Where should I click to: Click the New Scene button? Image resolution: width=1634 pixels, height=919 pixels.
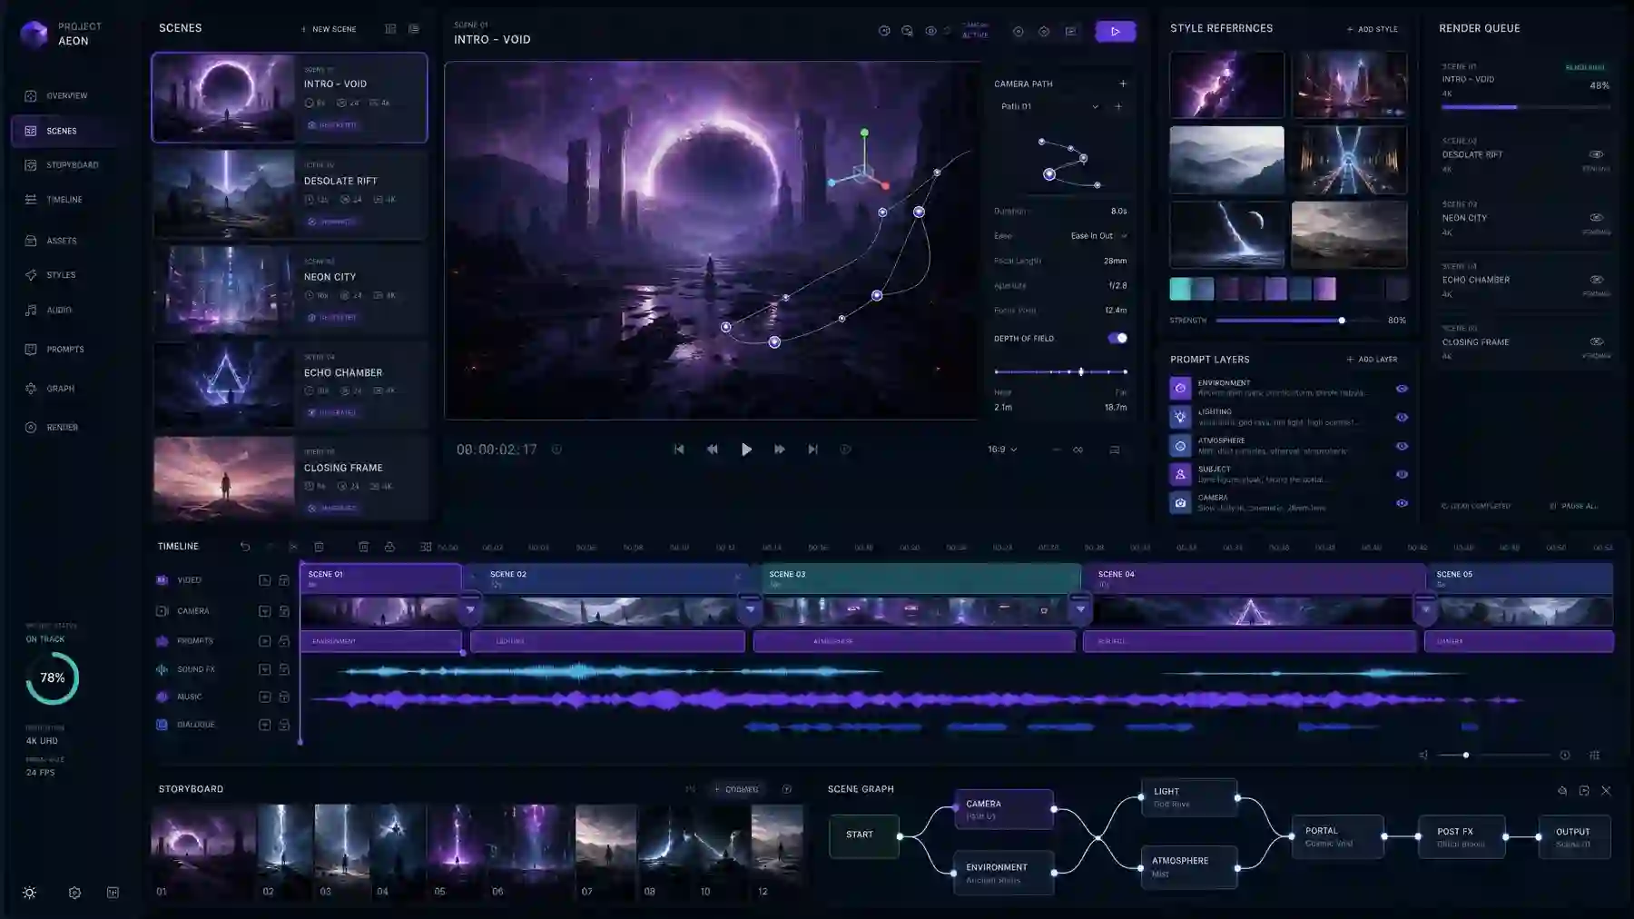tap(329, 29)
